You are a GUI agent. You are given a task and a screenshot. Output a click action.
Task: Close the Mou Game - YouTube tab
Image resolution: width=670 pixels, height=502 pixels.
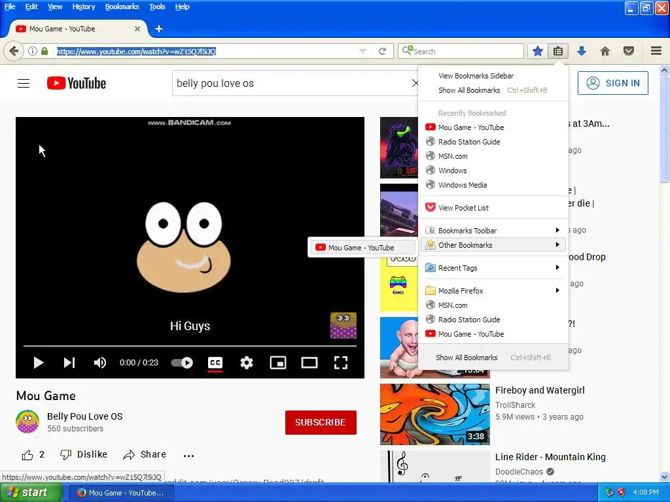(x=137, y=29)
